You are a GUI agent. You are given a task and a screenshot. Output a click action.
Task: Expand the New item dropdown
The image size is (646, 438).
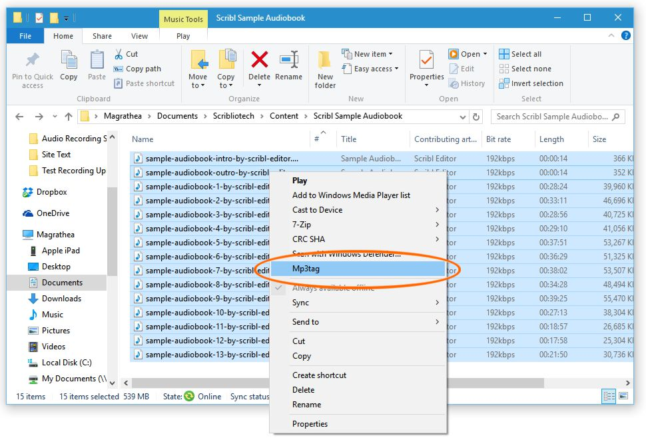click(390, 54)
